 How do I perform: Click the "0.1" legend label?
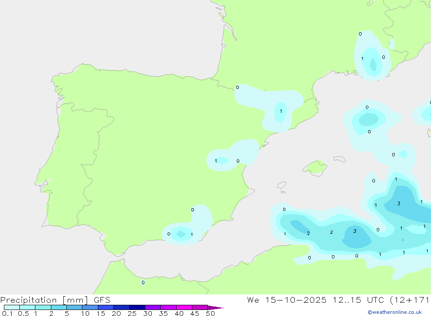pyautogui.click(x=7, y=313)
